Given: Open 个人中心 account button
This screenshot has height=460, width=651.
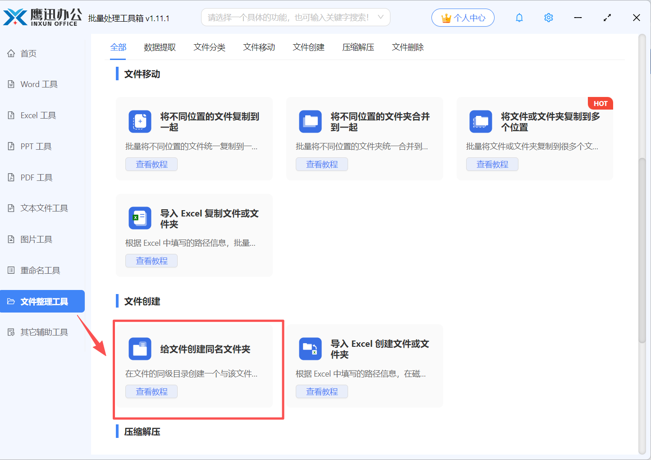Looking at the screenshot, I should pos(463,18).
